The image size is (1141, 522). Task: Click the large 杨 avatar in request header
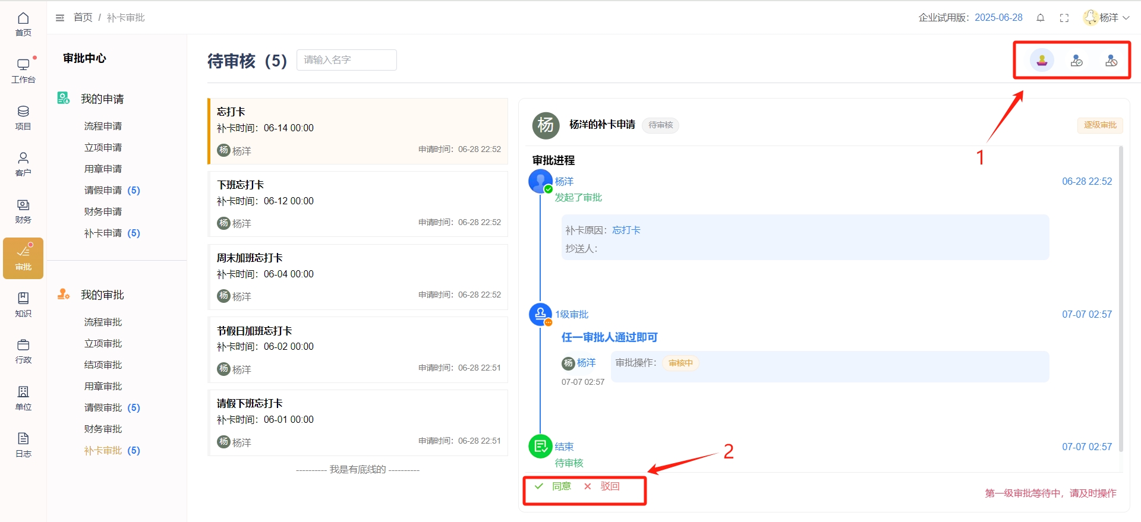click(546, 125)
